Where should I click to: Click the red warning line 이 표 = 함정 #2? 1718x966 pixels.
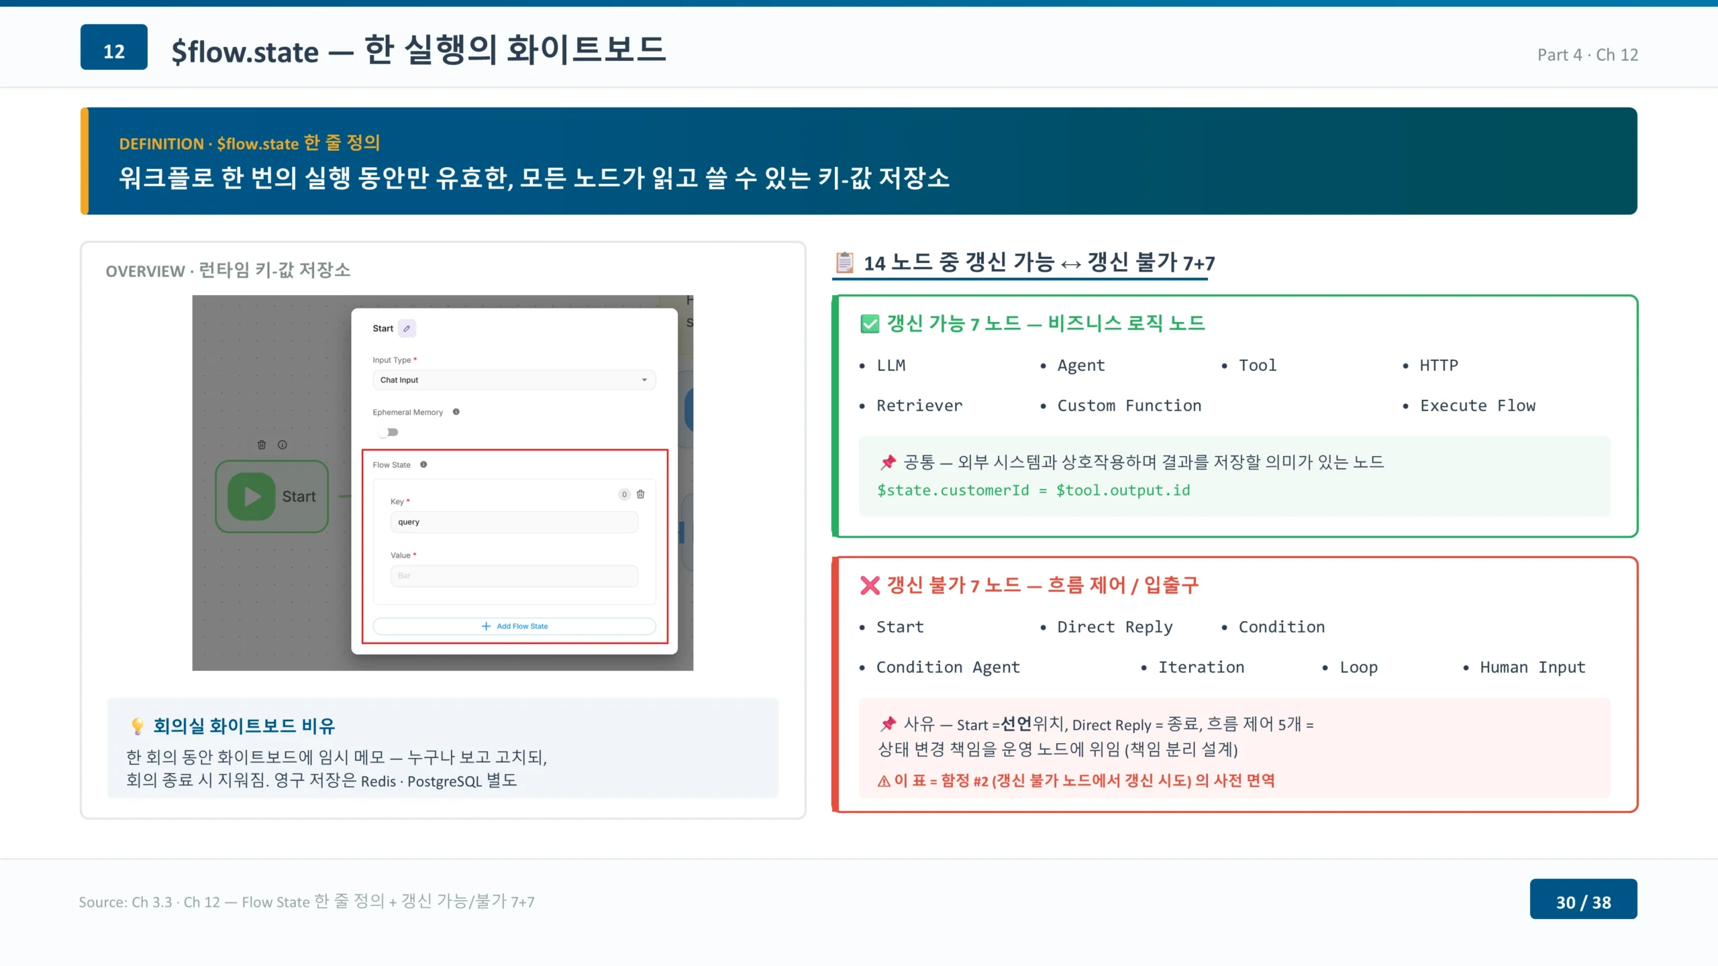click(1076, 781)
